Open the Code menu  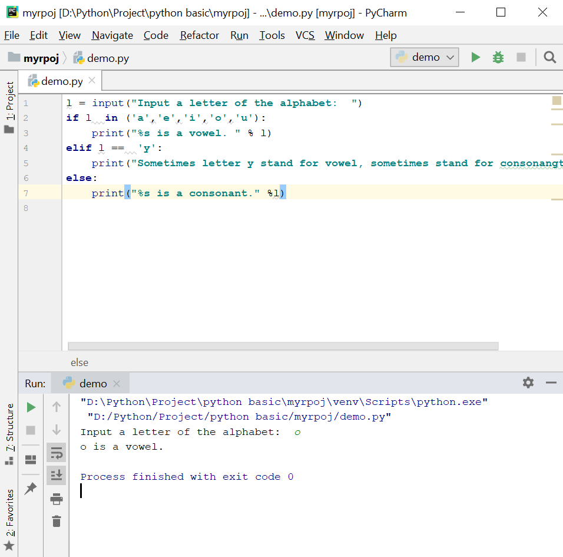[156, 35]
